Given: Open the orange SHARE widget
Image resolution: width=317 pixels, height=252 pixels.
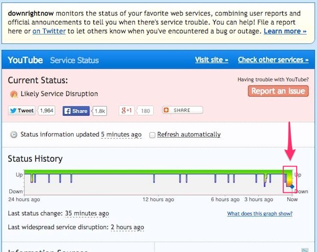Looking at the screenshot, I should tap(182, 110).
